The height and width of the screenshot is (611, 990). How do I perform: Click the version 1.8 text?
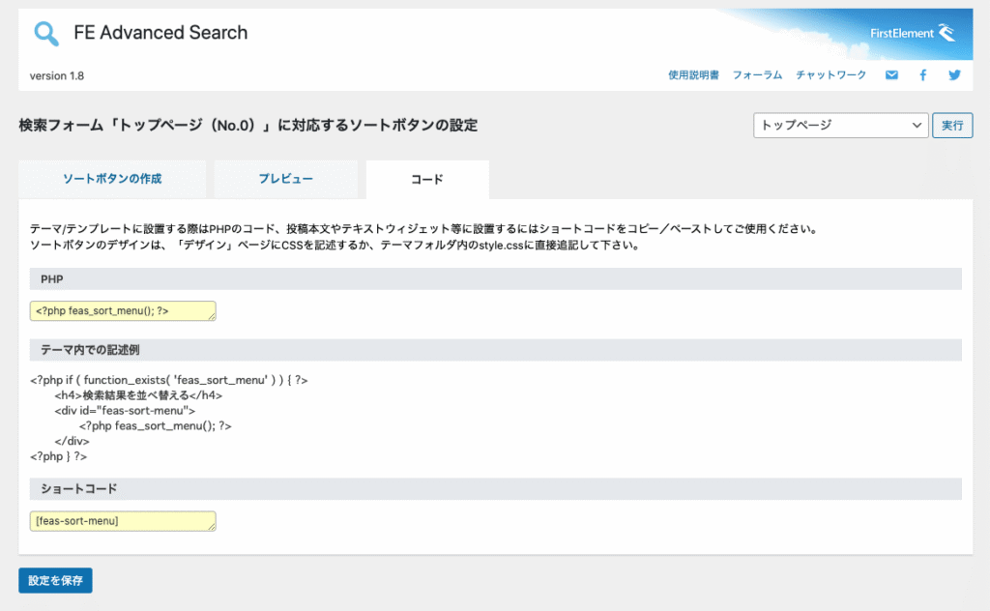coord(57,75)
